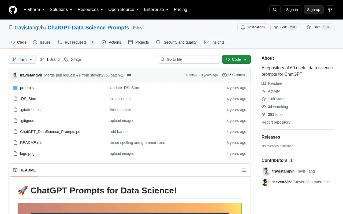The width and height of the screenshot is (343, 214).
Task: Open the main branch selector
Action: point(23,59)
